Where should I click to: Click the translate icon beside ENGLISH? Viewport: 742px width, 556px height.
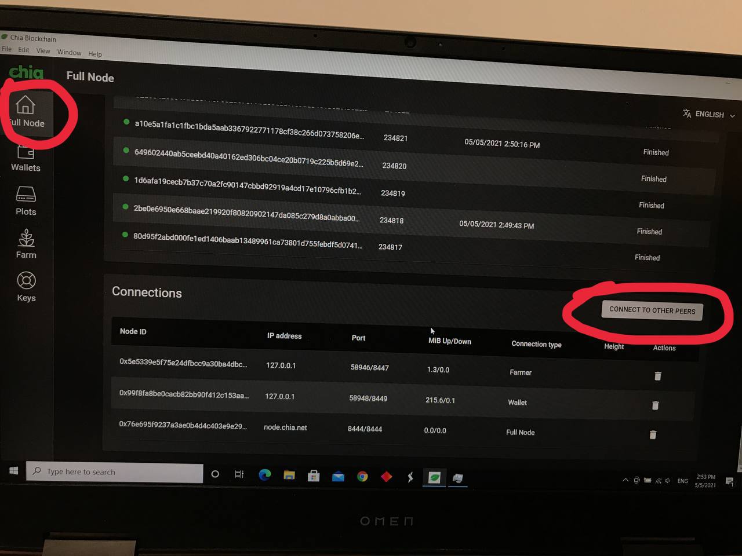coord(687,114)
